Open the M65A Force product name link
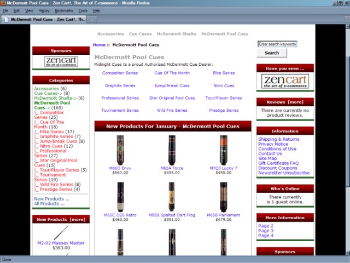 (x=172, y=168)
